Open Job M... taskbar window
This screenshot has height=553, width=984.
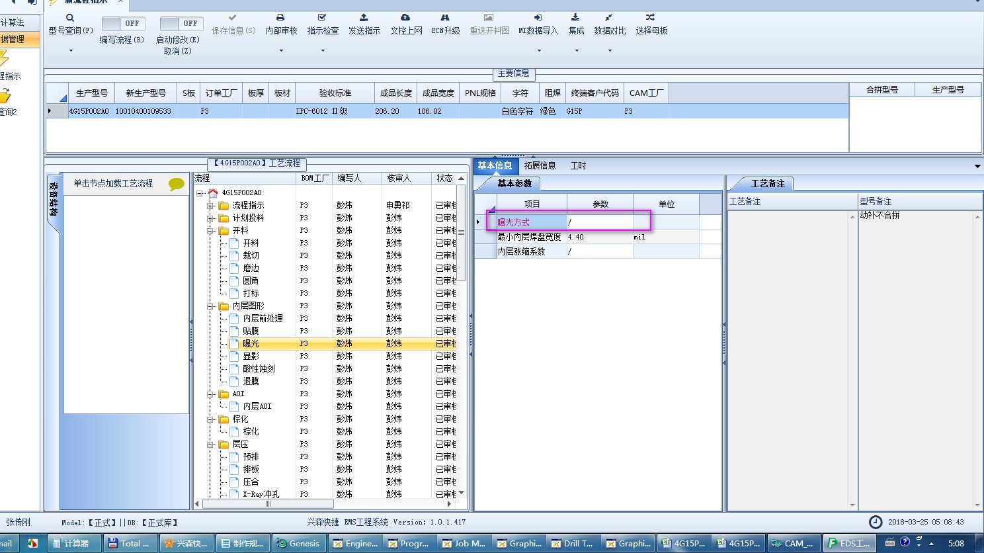464,544
